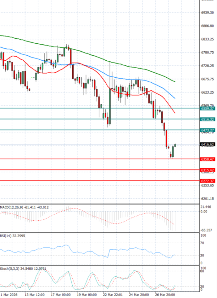Select the 6516.32 resistance level price tag
The image size is (217, 298).
pos(208,119)
